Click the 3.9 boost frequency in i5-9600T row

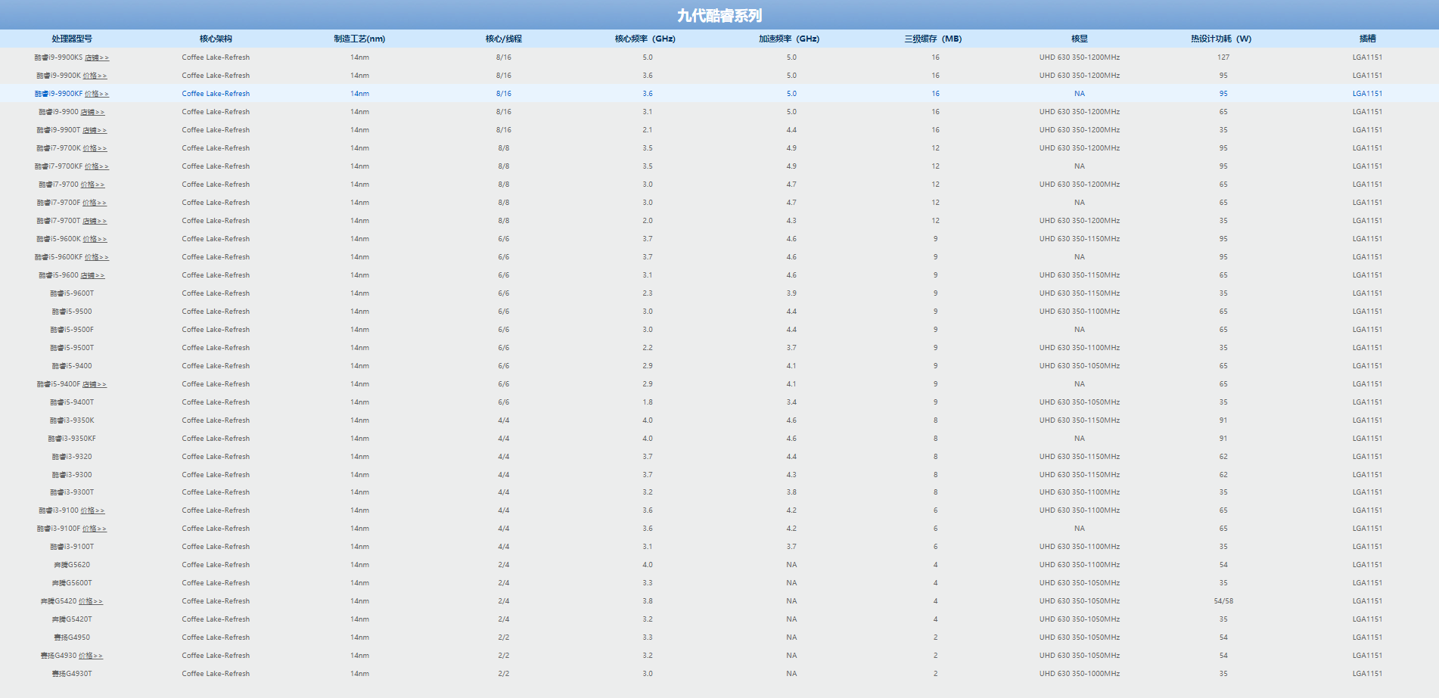[791, 293]
